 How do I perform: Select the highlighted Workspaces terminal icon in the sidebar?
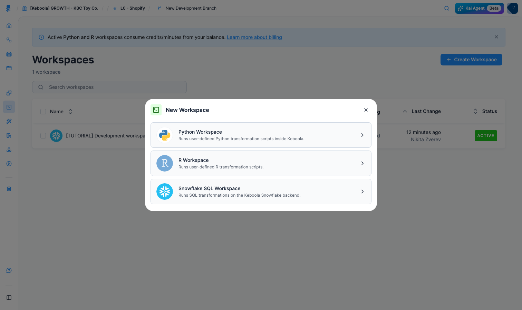point(9,107)
